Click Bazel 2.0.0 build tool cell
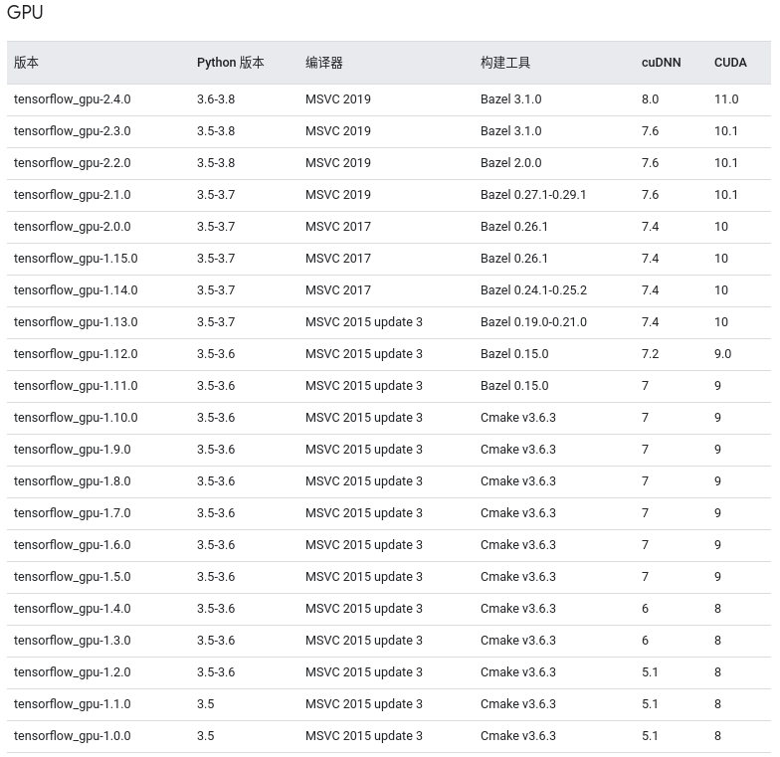This screenshot has height=757, width=780. pyautogui.click(x=511, y=163)
